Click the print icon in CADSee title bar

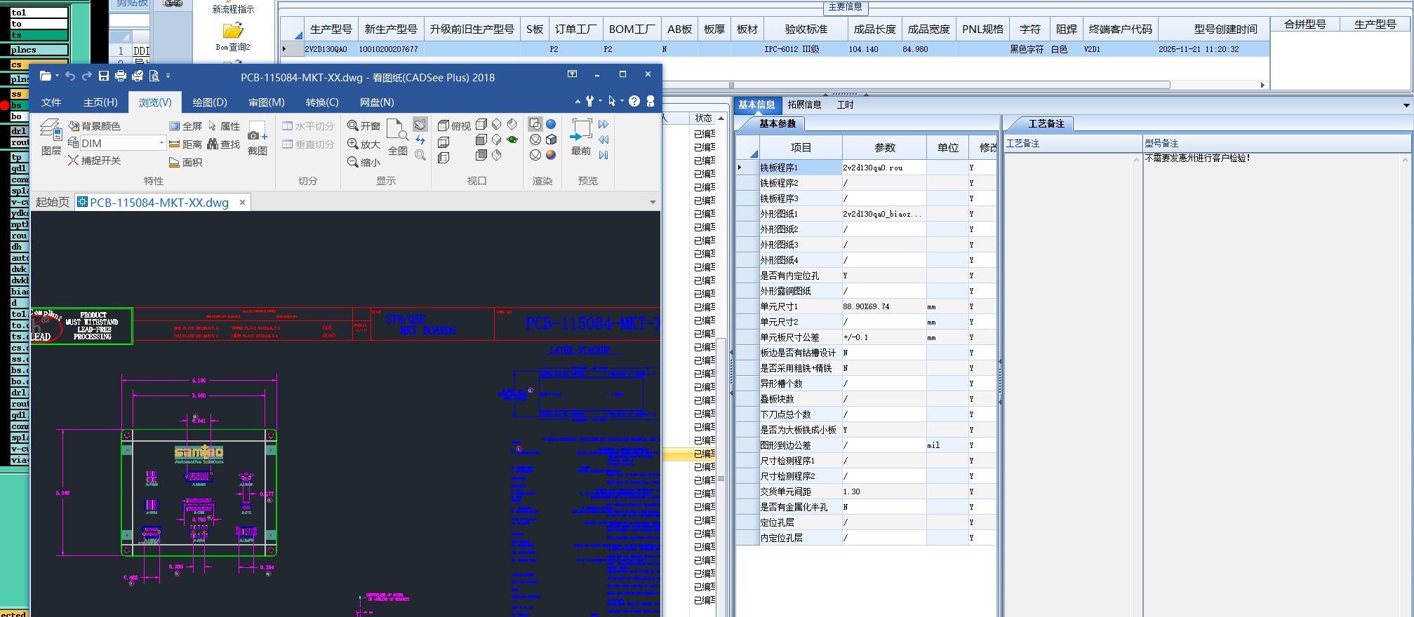tap(121, 76)
